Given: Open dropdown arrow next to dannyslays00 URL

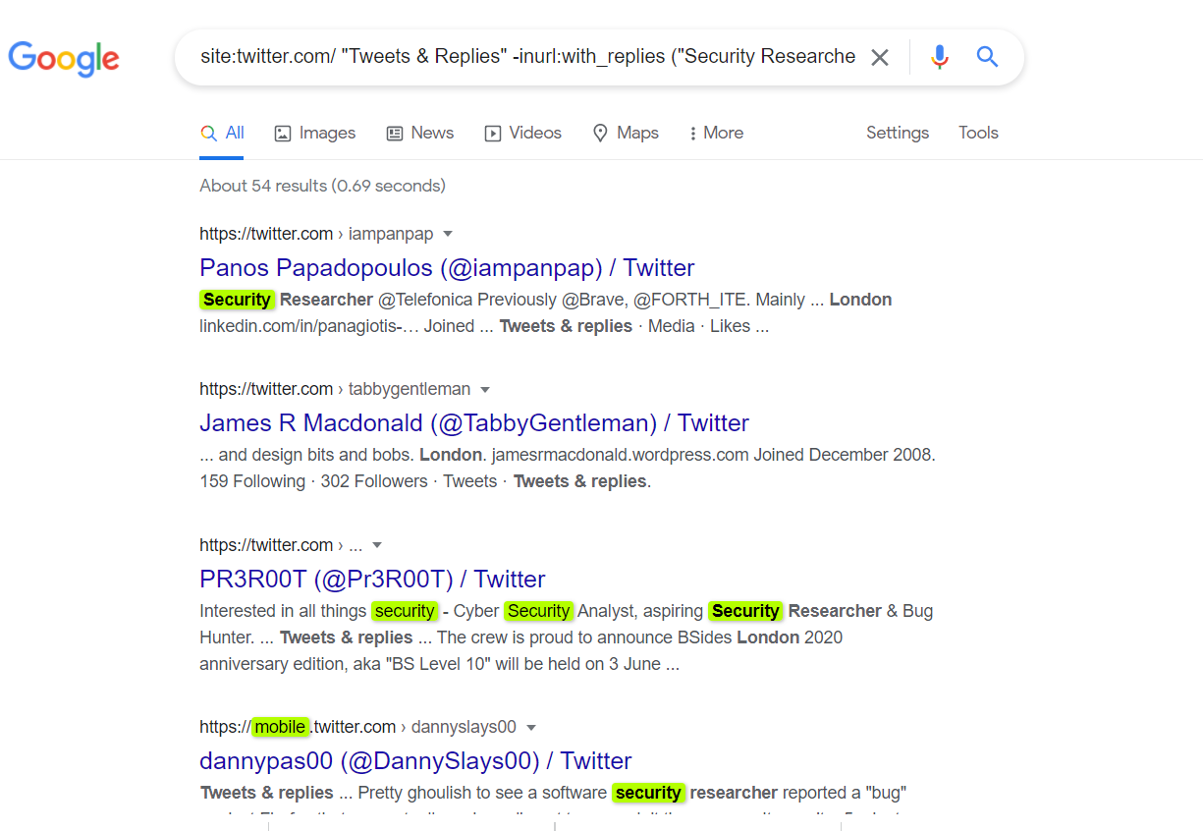Looking at the screenshot, I should [x=531, y=728].
